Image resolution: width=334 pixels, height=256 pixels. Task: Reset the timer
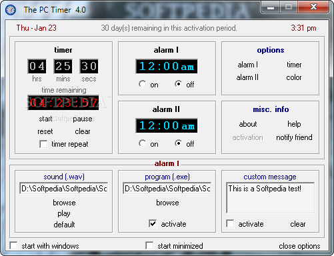[x=45, y=131]
